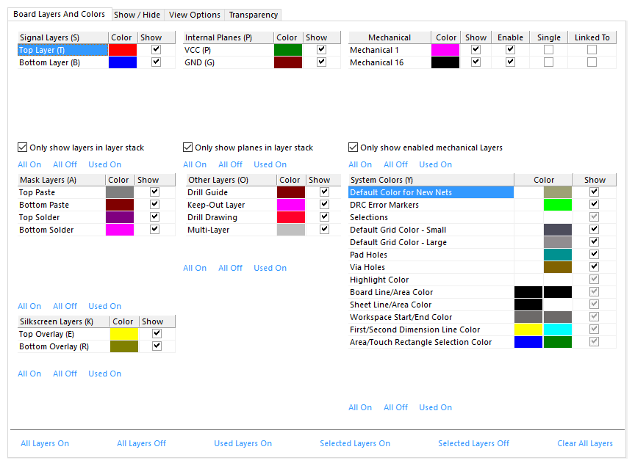The height and width of the screenshot is (466, 635).
Task: Click the red Top Layer color swatch
Action: pos(123,50)
